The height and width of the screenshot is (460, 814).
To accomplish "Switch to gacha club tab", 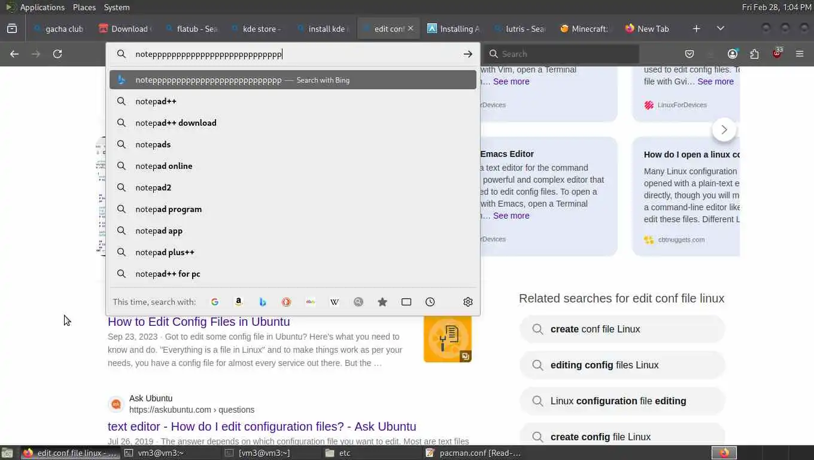I will 59,29.
